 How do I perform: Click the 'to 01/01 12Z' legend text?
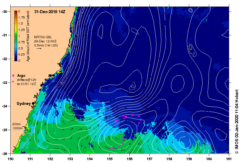click(x=26, y=84)
